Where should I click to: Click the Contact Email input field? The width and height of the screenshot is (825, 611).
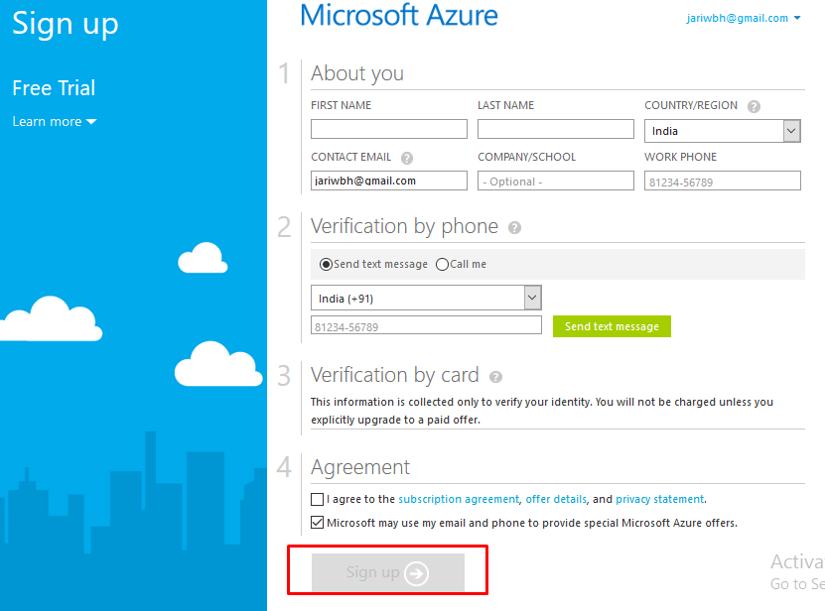point(389,181)
